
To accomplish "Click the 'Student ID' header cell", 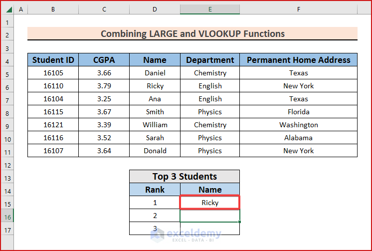I will coord(53,59).
